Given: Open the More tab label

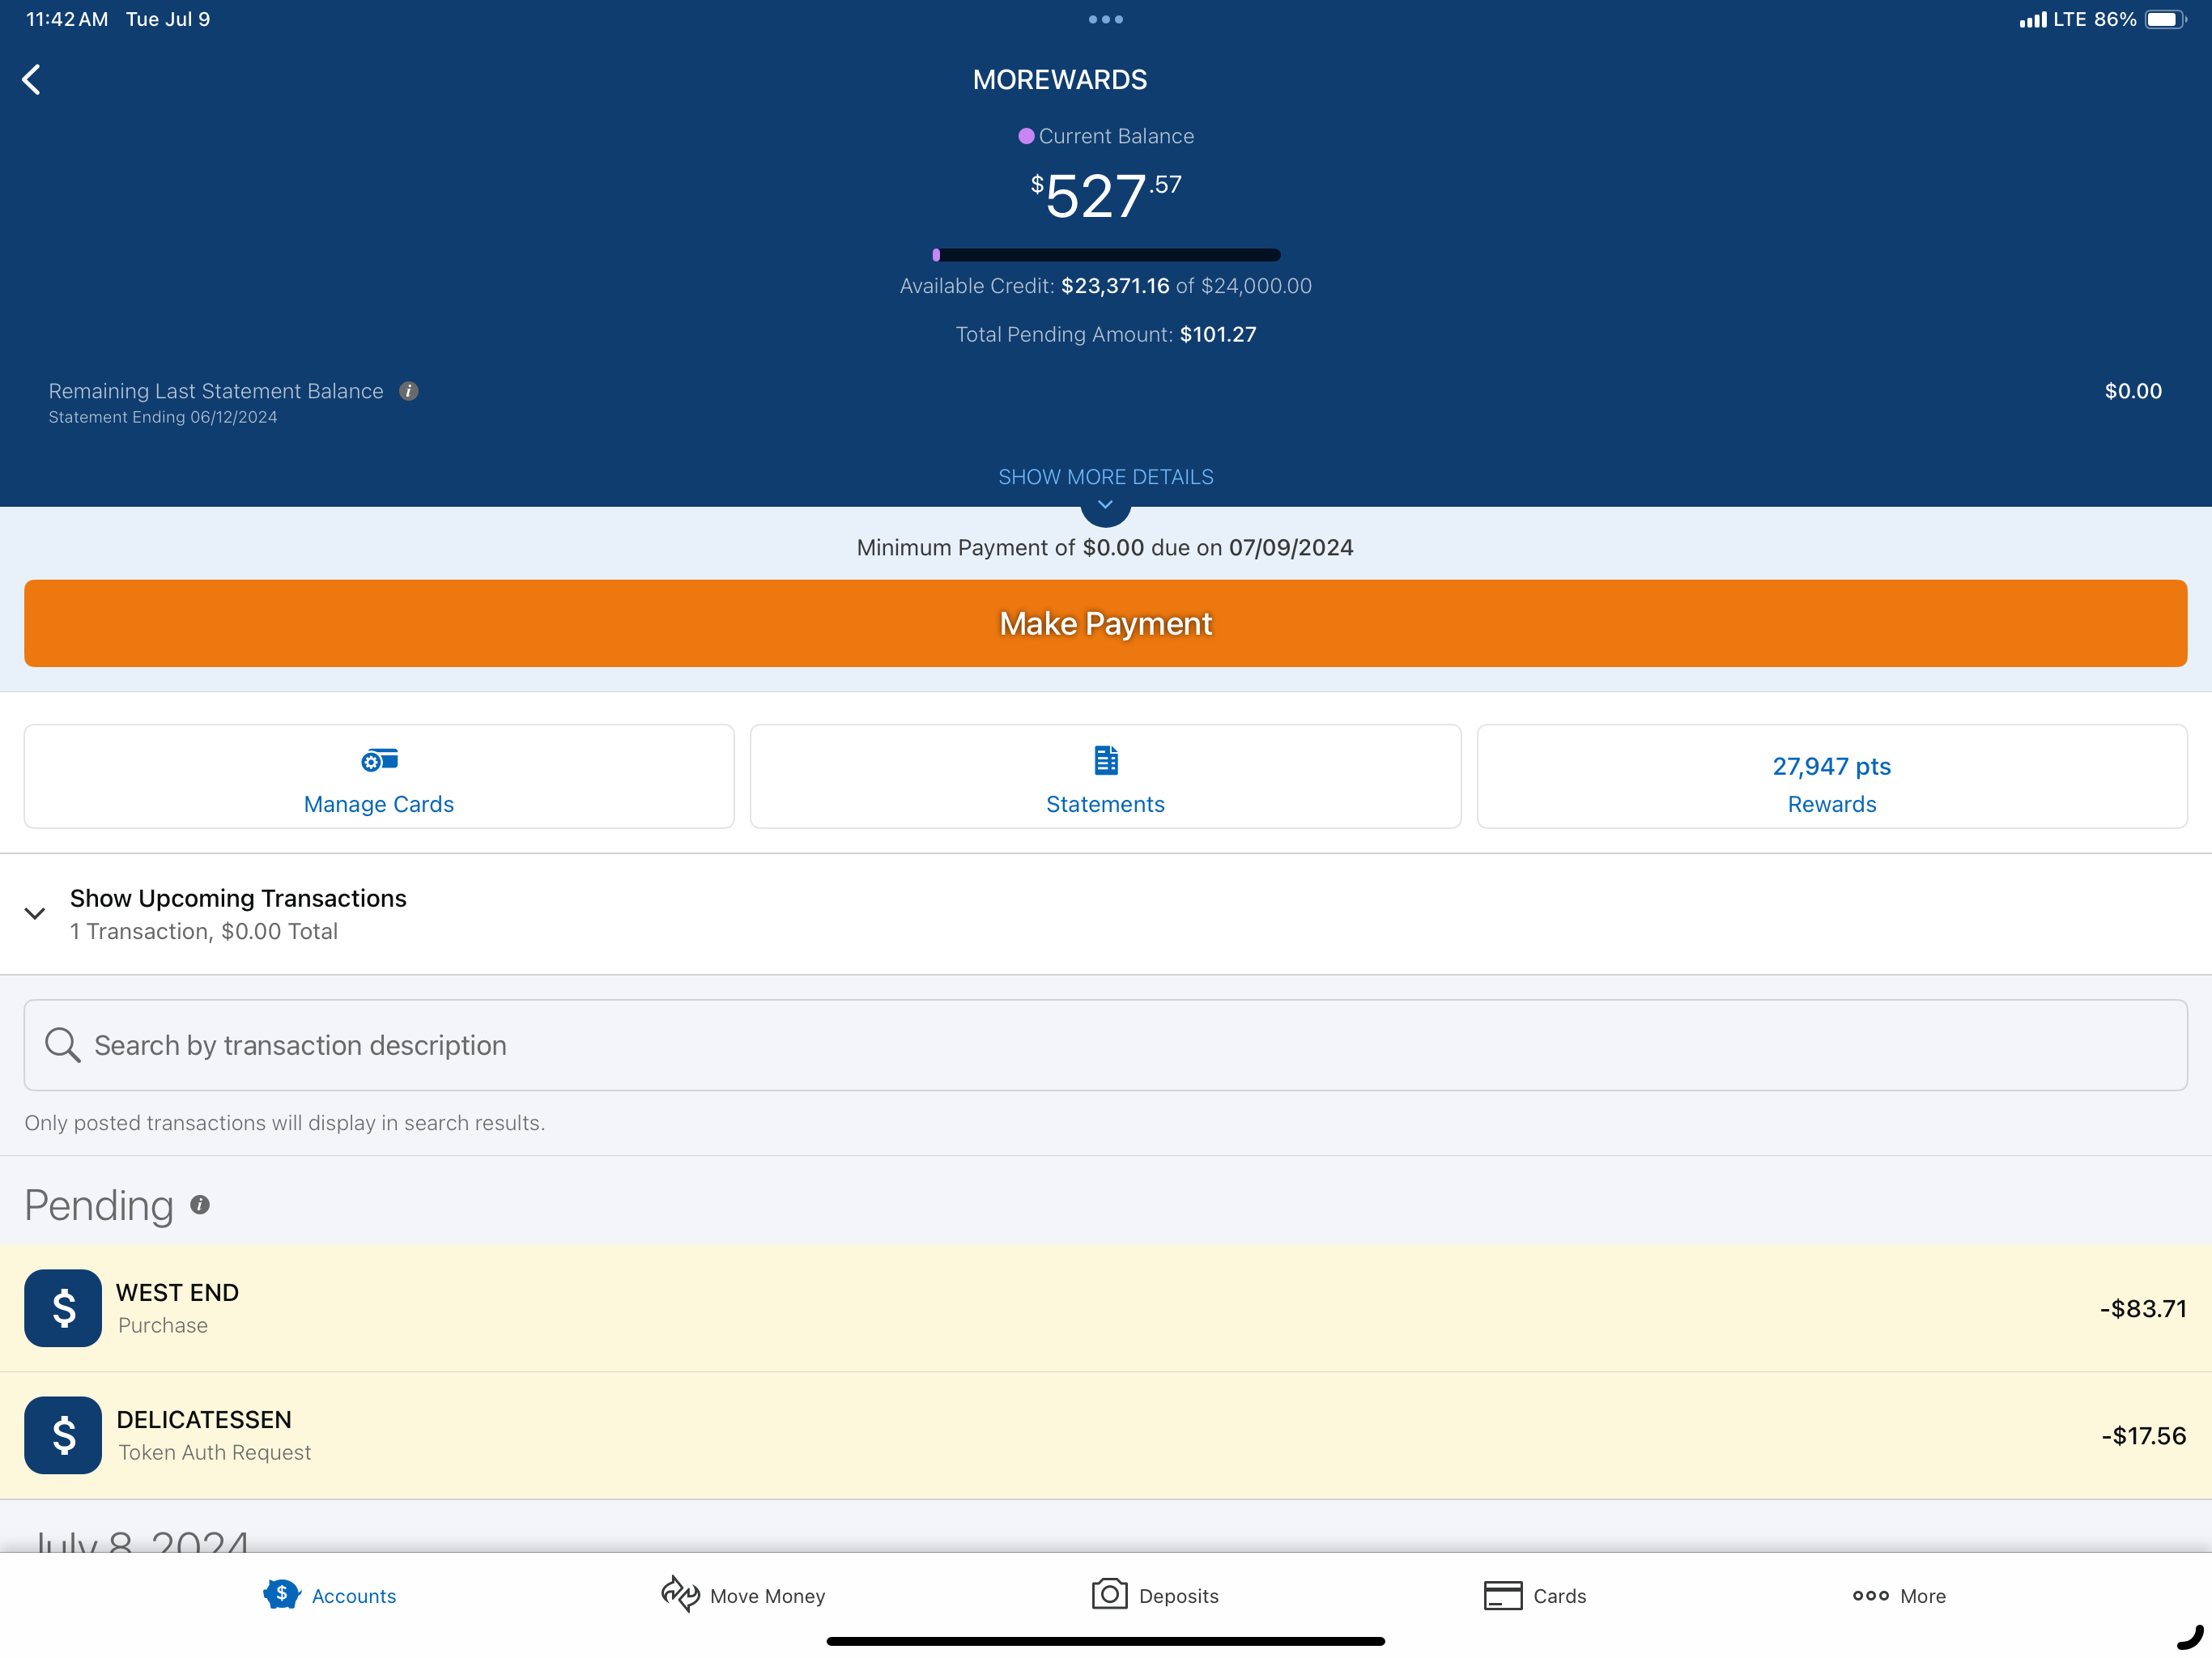Looking at the screenshot, I should click(x=1923, y=1596).
